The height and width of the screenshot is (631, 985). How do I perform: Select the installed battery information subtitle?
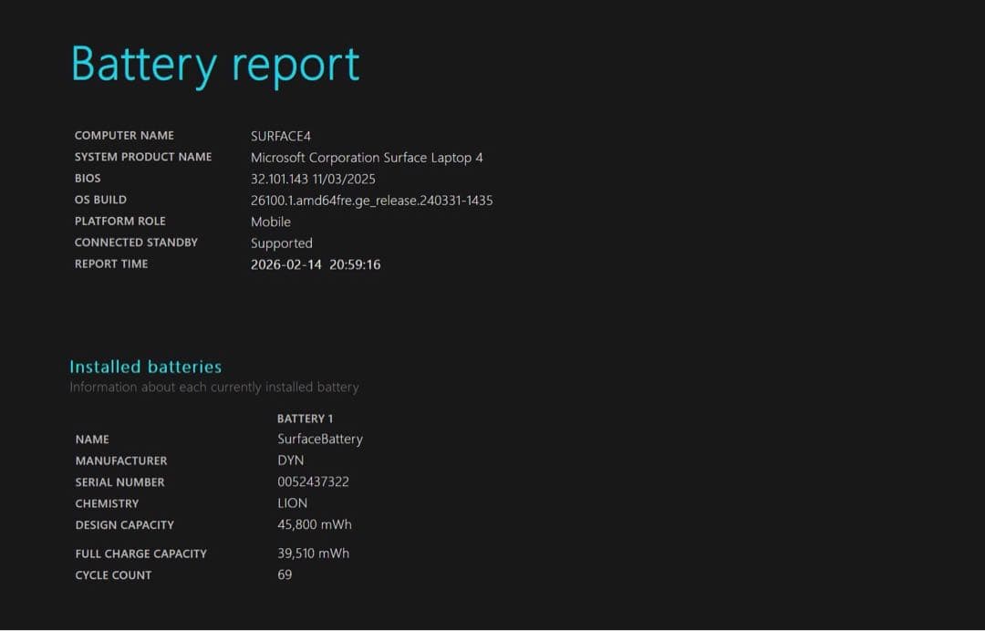pos(214,388)
